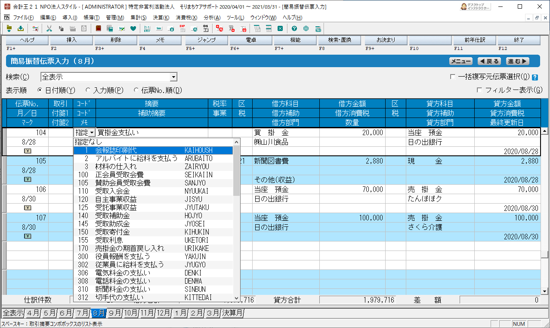
Task: Open the 消費税 menu
Action: click(186, 18)
